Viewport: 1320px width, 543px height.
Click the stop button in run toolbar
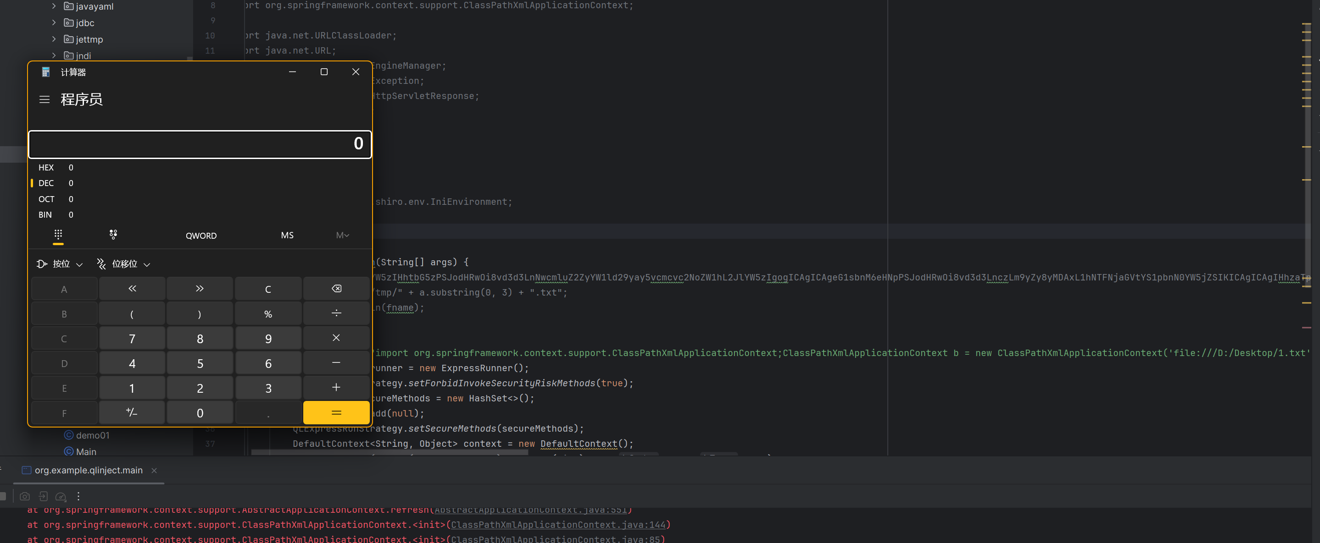3,496
